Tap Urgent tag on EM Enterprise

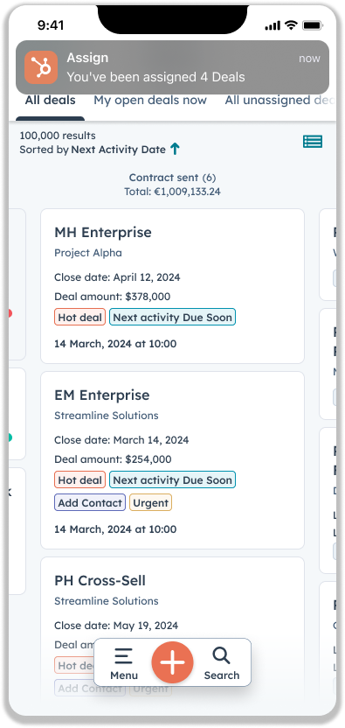point(151,503)
